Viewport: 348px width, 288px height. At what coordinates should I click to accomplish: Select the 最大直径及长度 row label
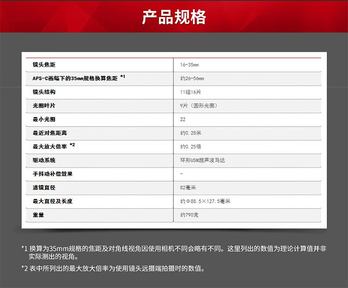point(52,201)
